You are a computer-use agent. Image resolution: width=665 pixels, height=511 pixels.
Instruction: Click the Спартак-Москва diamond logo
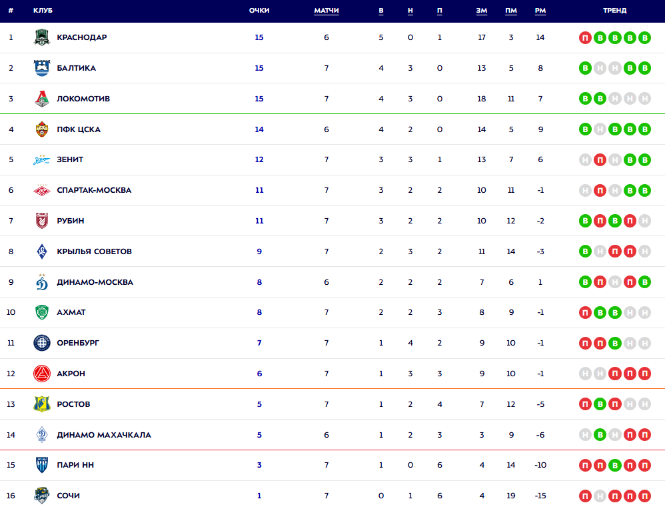(x=42, y=190)
